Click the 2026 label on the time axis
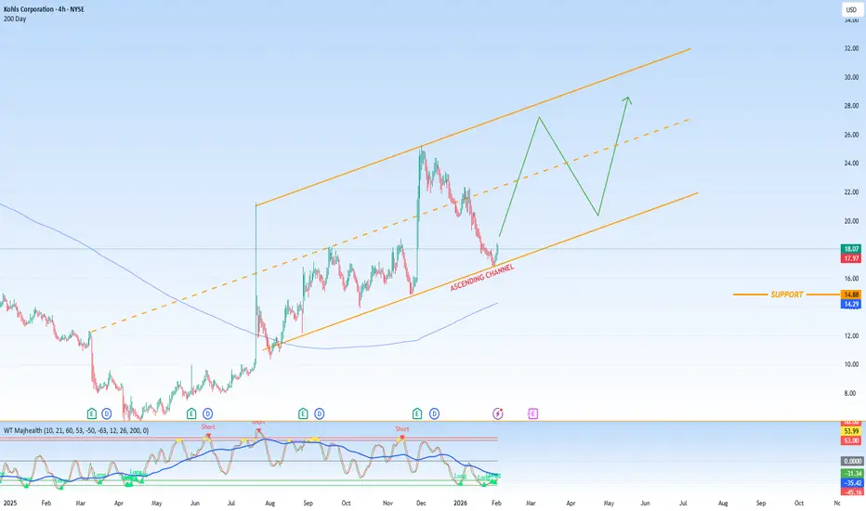The image size is (866, 511). tap(460, 504)
